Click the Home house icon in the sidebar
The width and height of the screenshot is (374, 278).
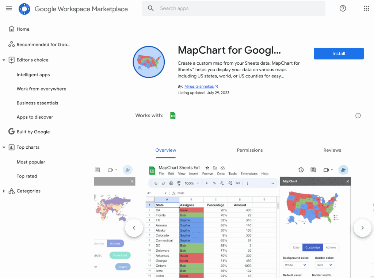point(11,29)
